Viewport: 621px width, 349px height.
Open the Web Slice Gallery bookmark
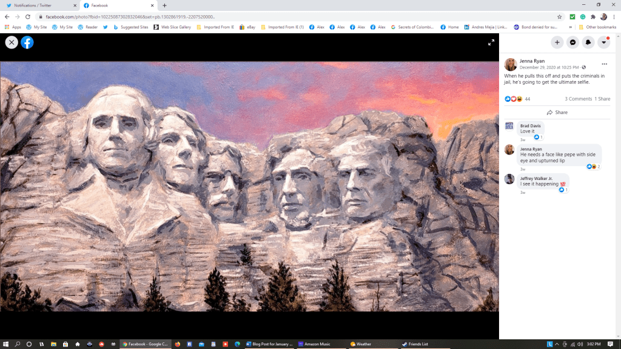172,27
